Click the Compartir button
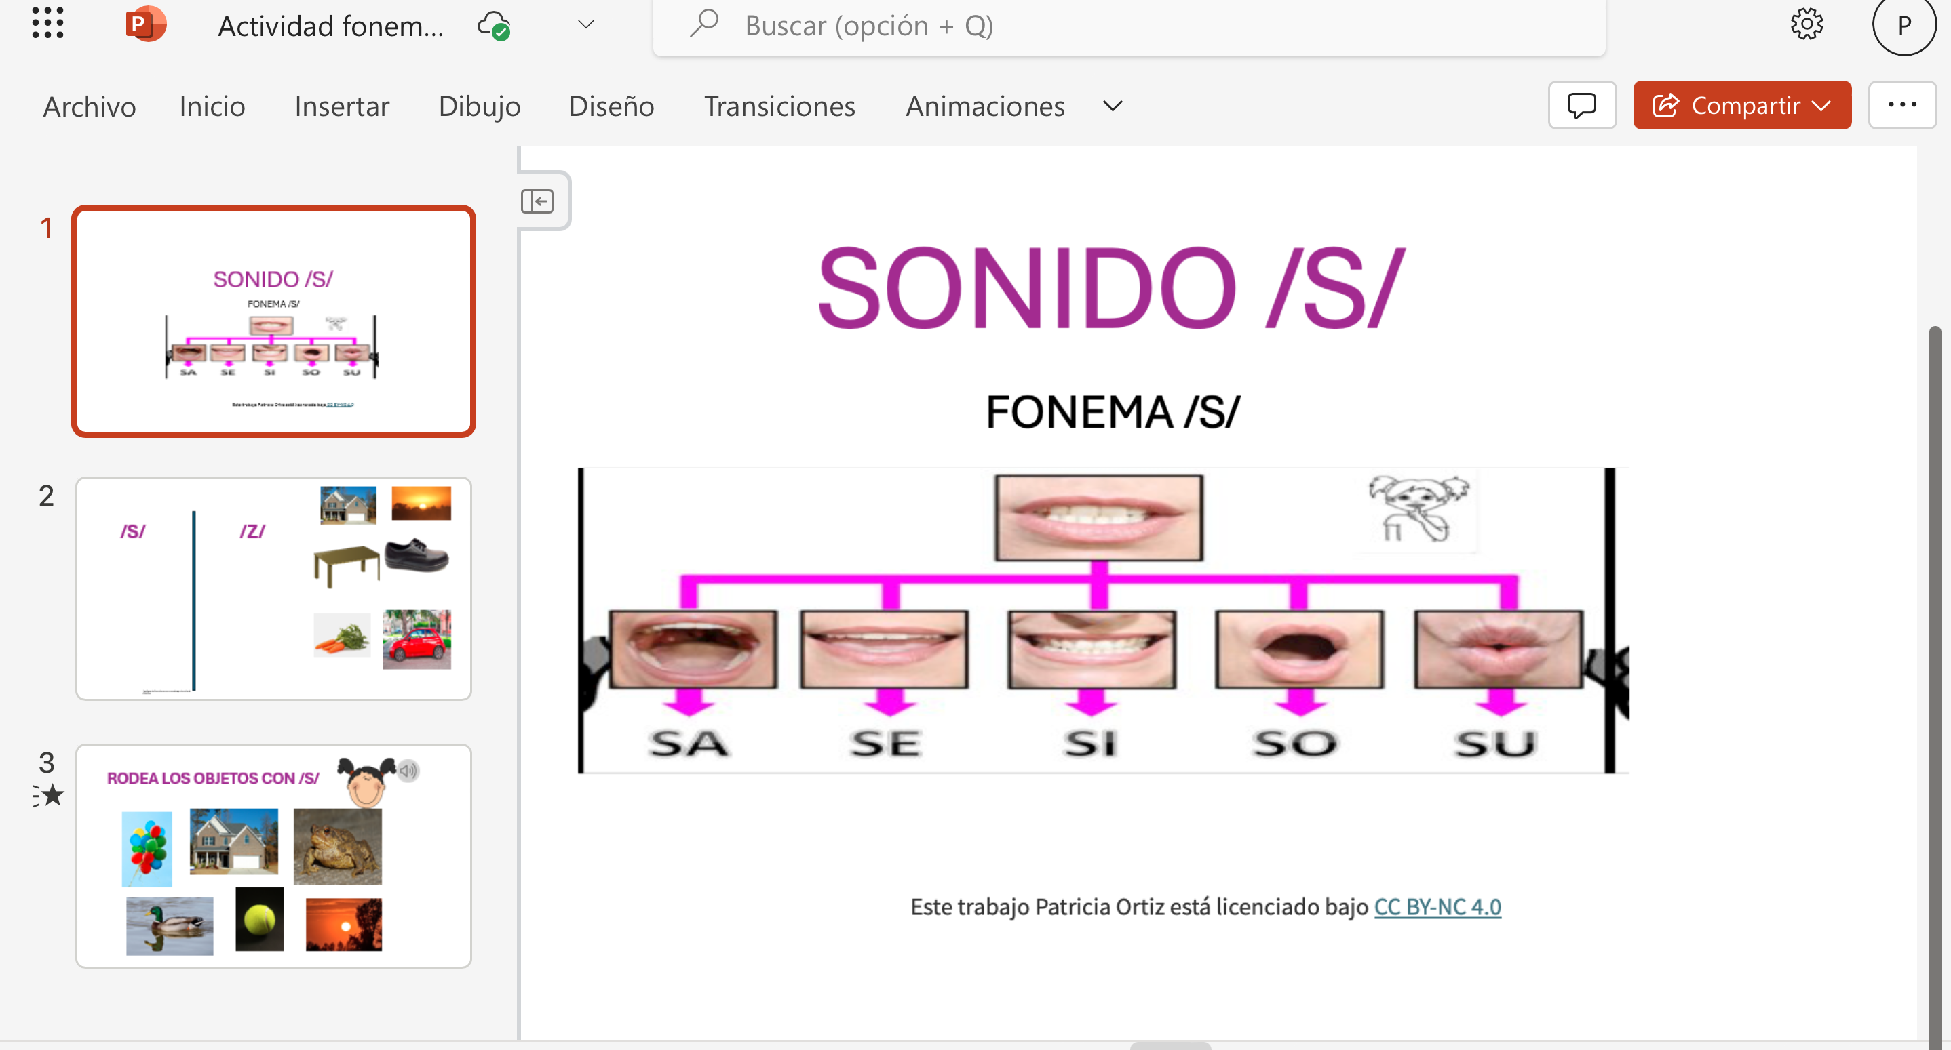Screen dimensions: 1951x1050 tap(1735, 105)
